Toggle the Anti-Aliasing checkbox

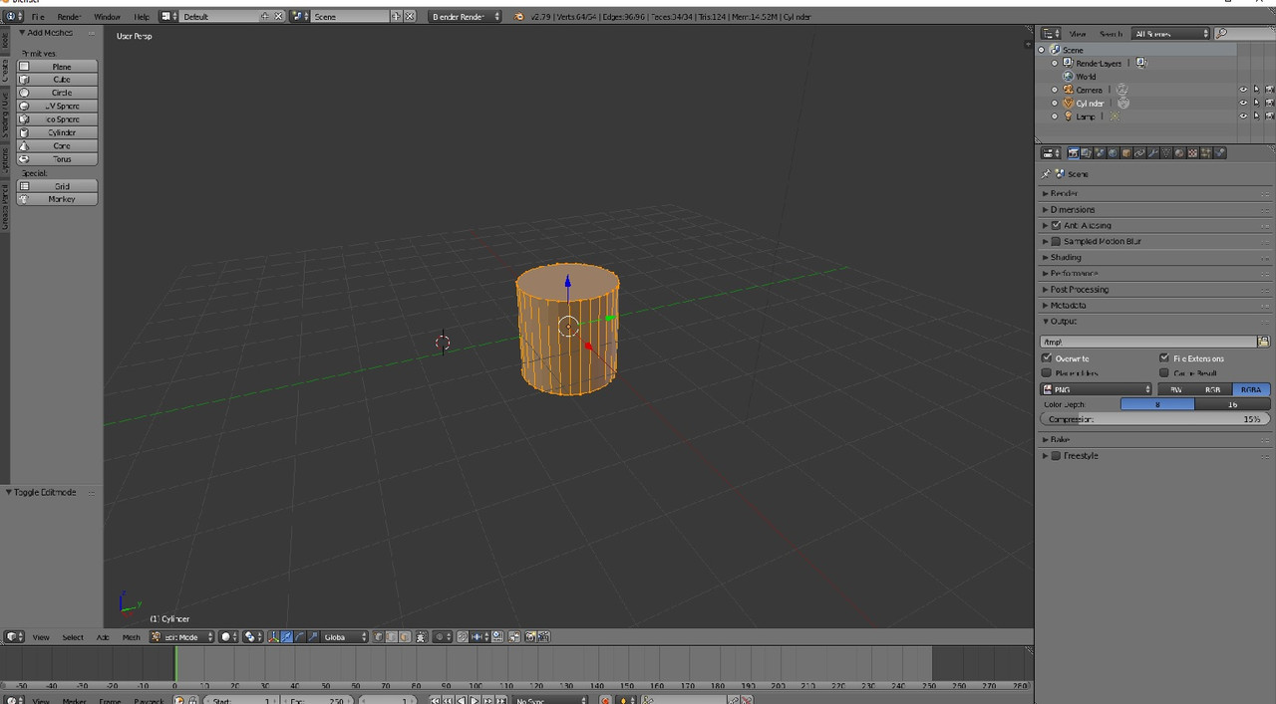[x=1057, y=225]
